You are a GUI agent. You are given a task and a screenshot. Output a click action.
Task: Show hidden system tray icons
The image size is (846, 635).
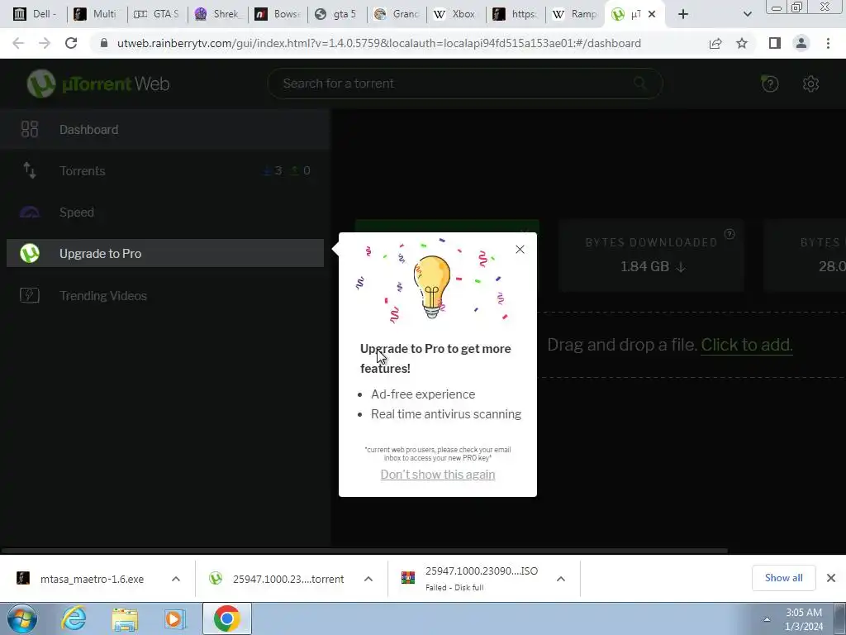coord(767,619)
